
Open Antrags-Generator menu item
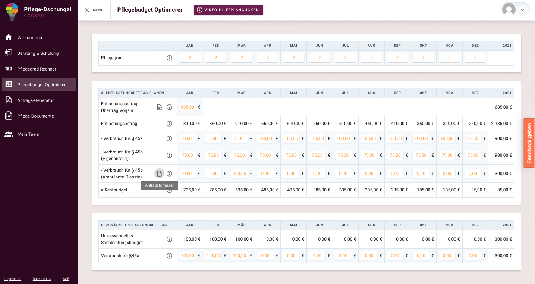[39, 100]
